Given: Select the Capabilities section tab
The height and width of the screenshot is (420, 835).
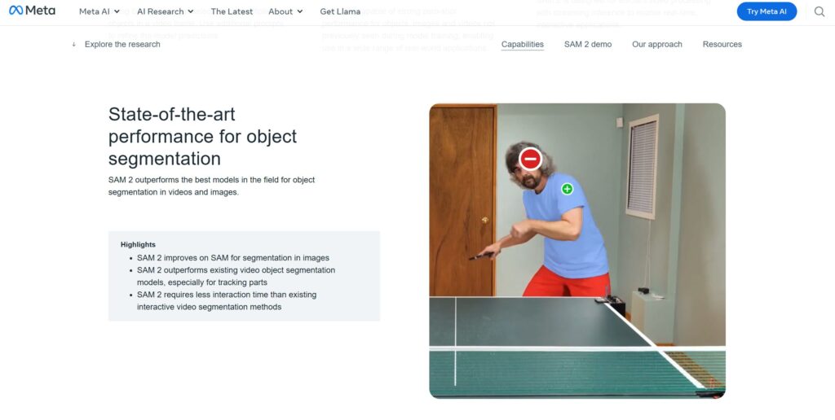Looking at the screenshot, I should tap(523, 44).
